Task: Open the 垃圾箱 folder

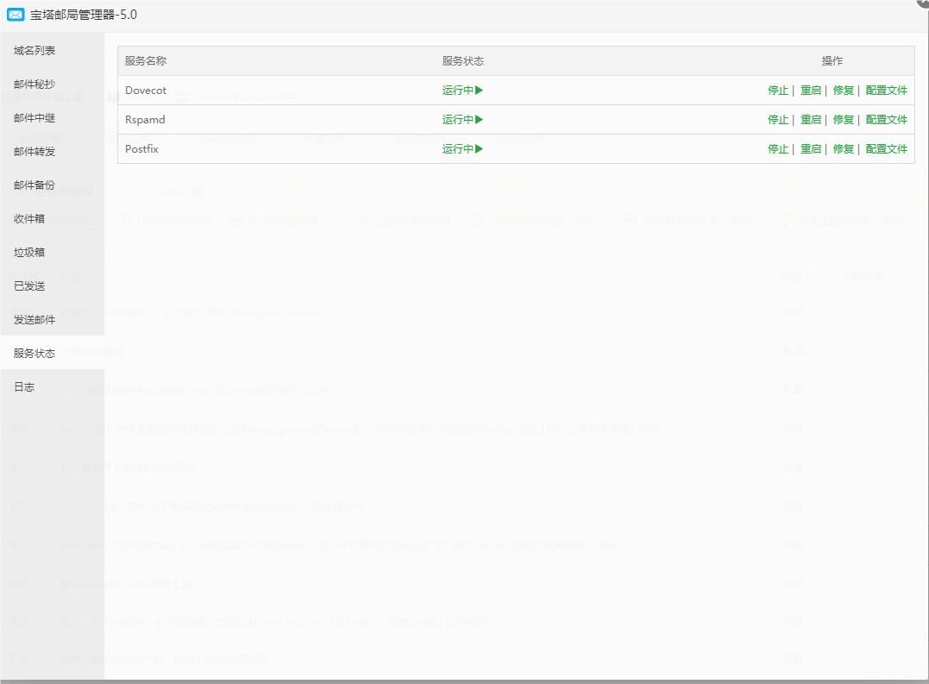Action: coord(29,252)
